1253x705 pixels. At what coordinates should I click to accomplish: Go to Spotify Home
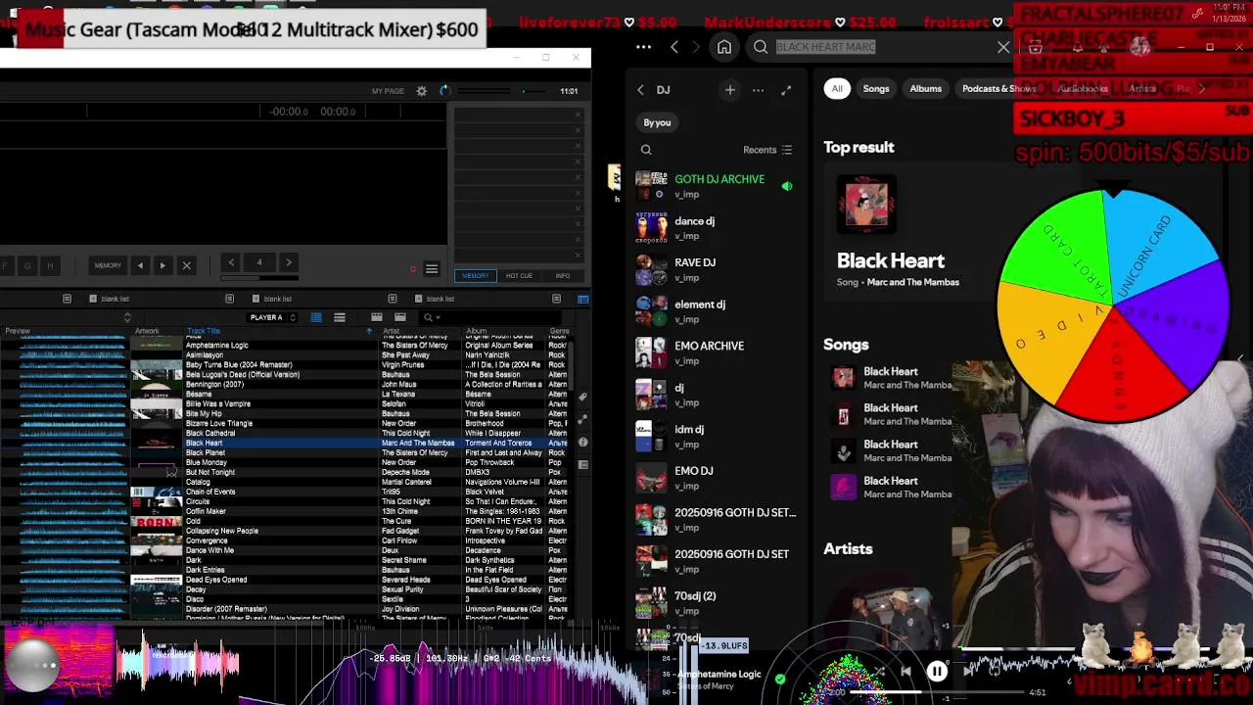point(724,47)
